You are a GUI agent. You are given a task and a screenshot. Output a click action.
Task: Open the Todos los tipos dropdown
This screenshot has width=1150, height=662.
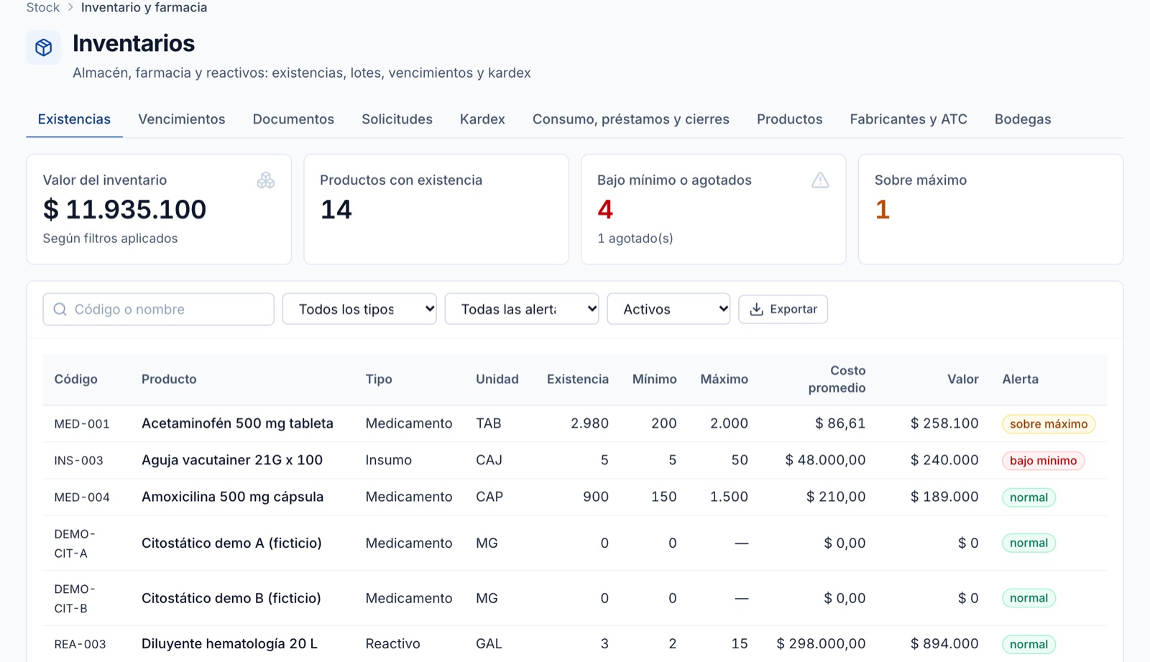pos(359,309)
